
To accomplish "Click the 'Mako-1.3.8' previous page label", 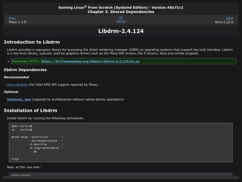I will coord(17,22).
